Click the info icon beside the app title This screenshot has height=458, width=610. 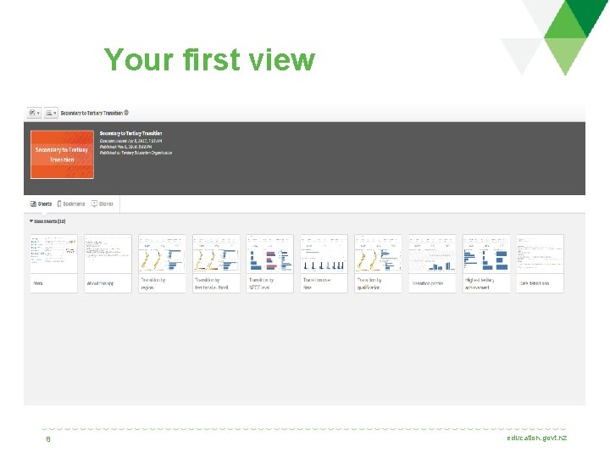point(126,113)
